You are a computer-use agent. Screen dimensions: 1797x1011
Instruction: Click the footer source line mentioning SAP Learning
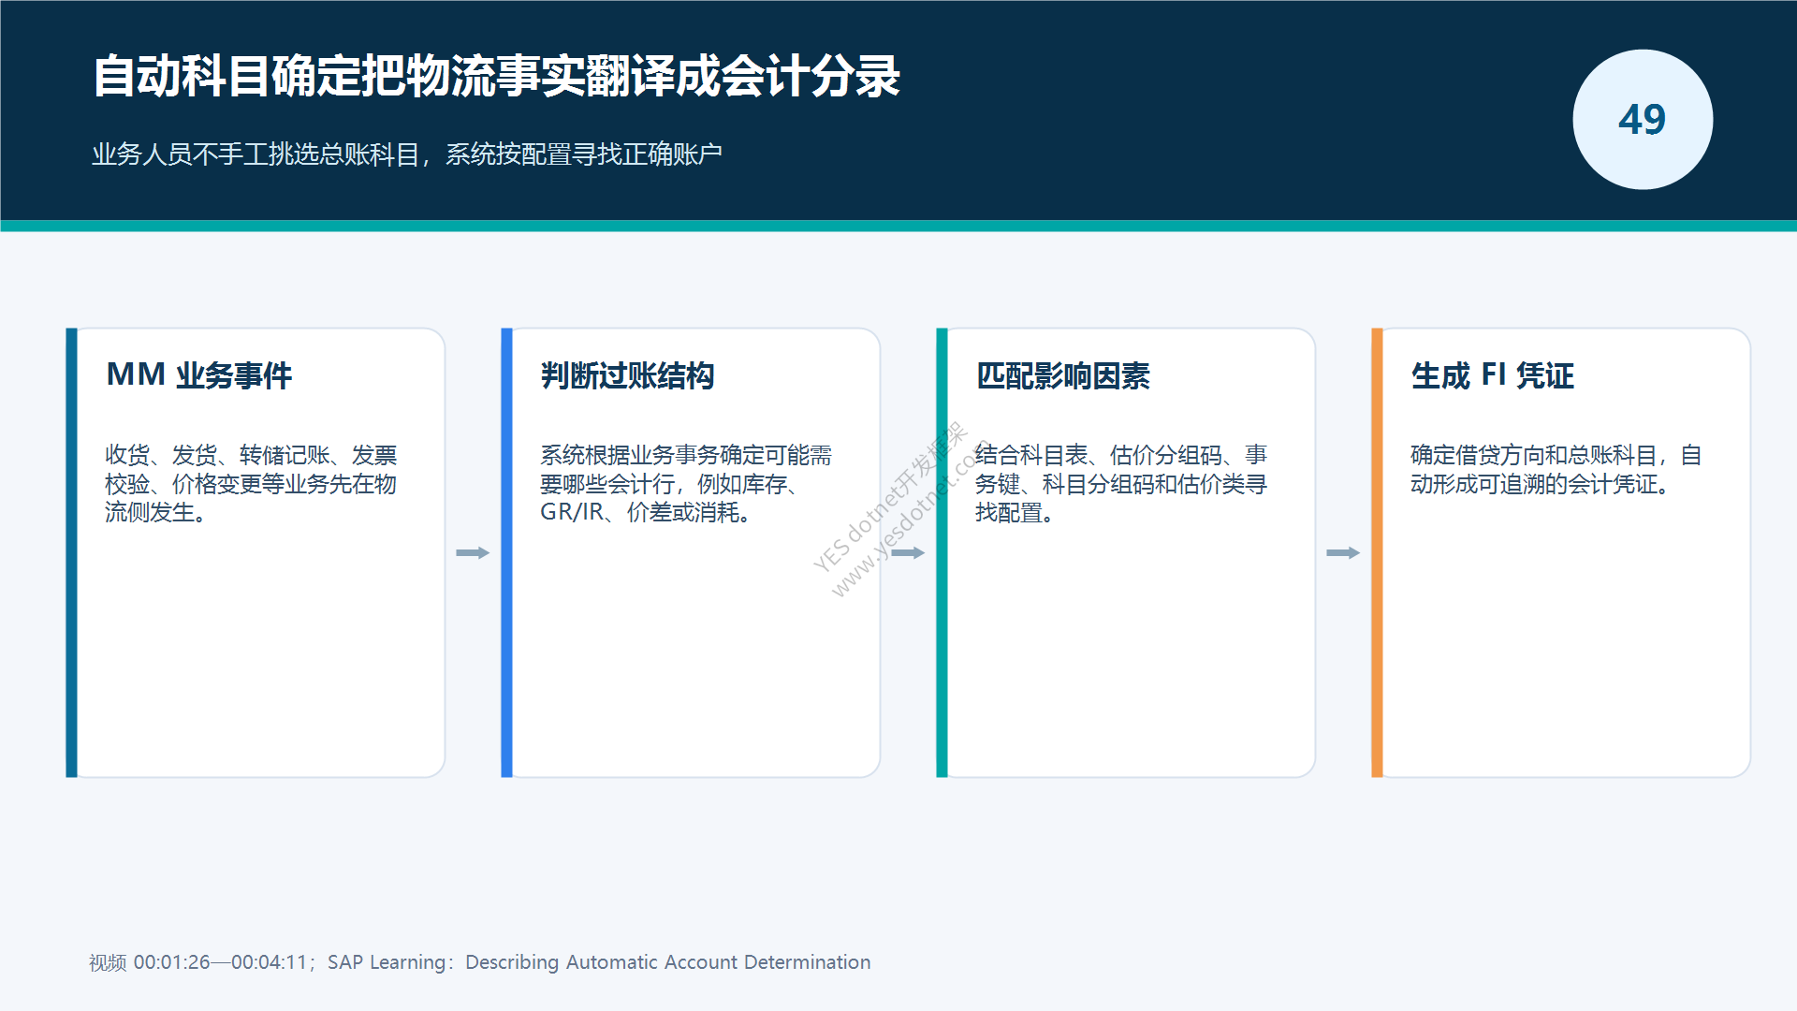[479, 962]
